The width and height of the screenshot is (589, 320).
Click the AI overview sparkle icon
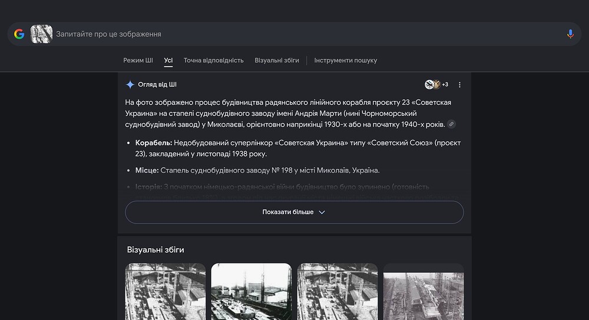tap(130, 84)
